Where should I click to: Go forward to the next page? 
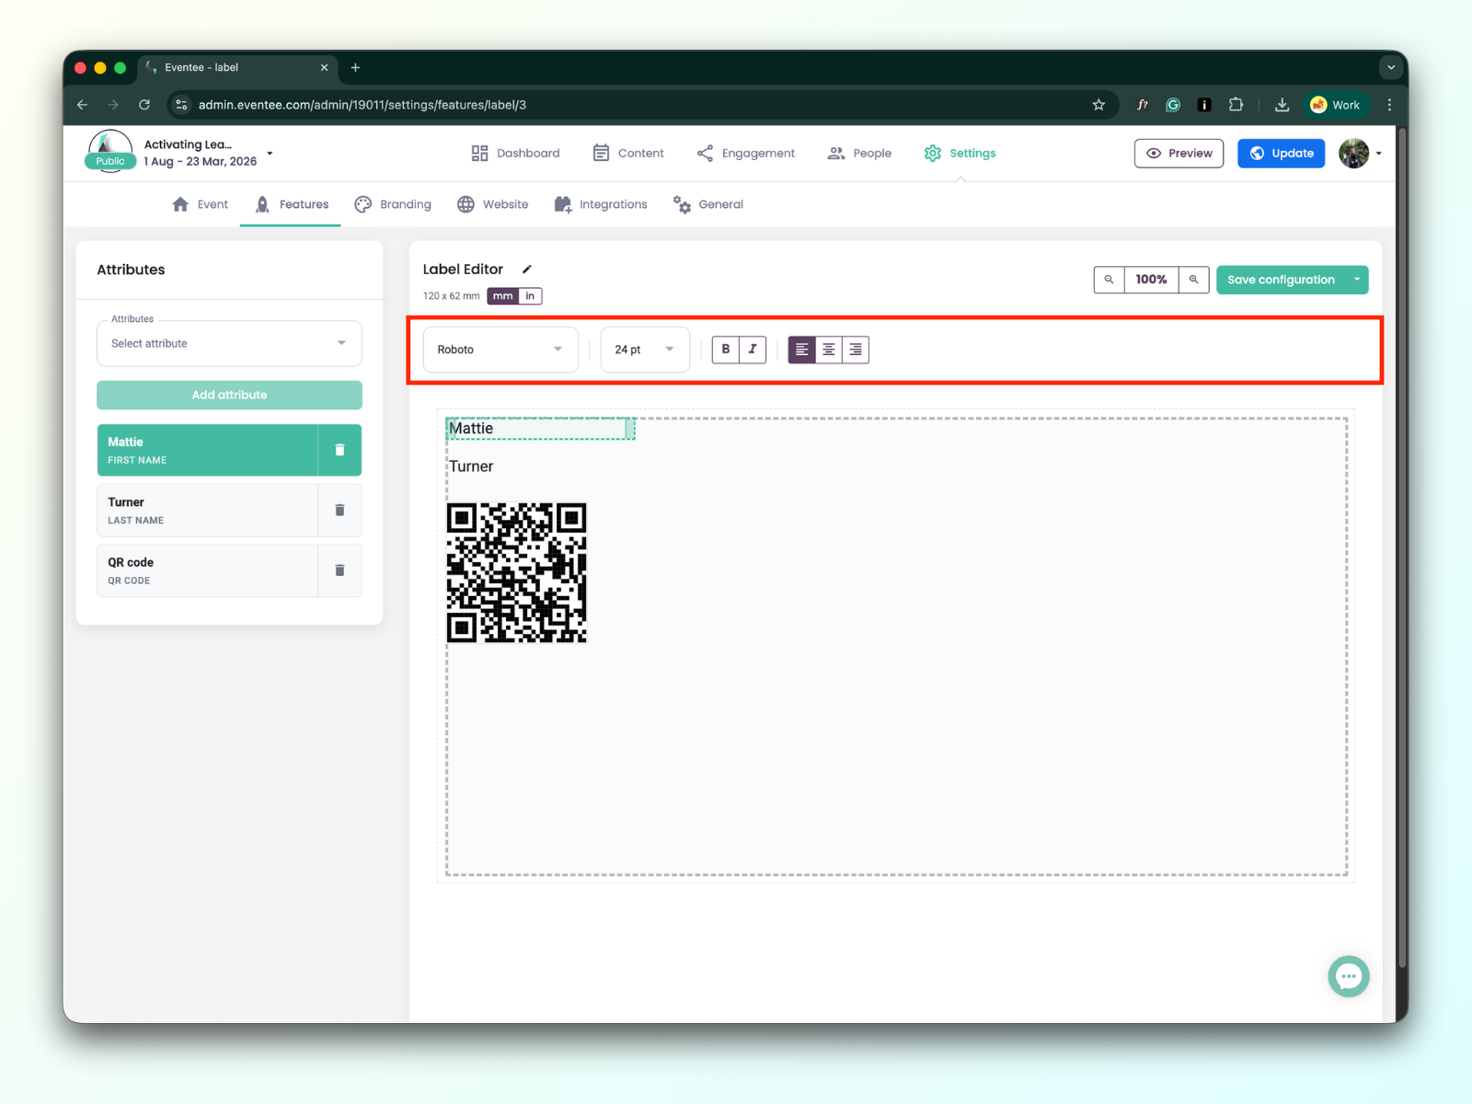(113, 105)
